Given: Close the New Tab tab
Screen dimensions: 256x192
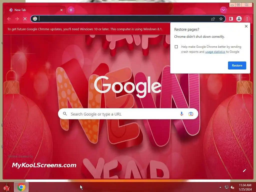Looking at the screenshot, I should [61, 10].
